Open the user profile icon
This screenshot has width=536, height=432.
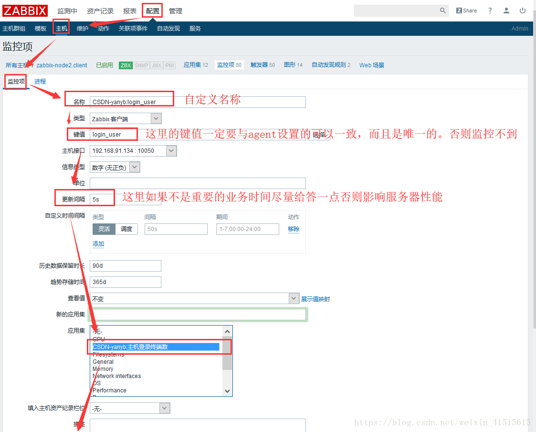coord(506,11)
